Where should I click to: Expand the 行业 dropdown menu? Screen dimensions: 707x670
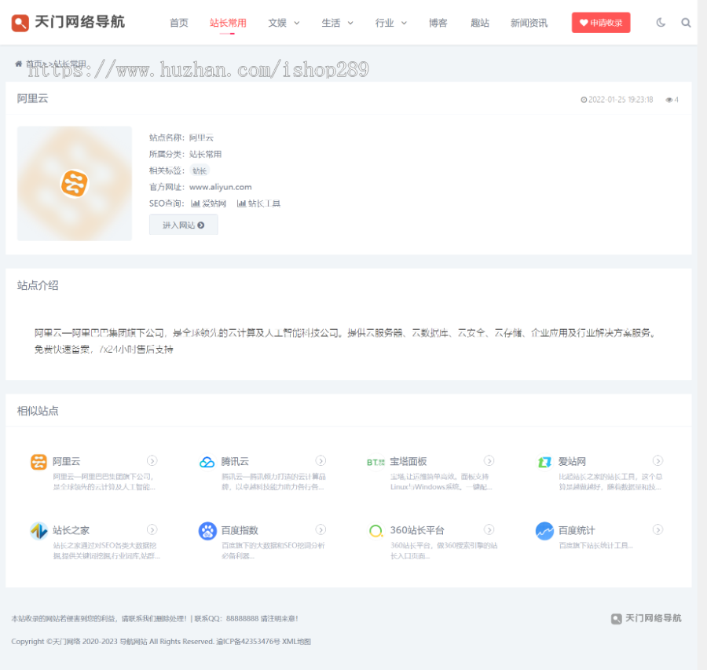[x=391, y=23]
